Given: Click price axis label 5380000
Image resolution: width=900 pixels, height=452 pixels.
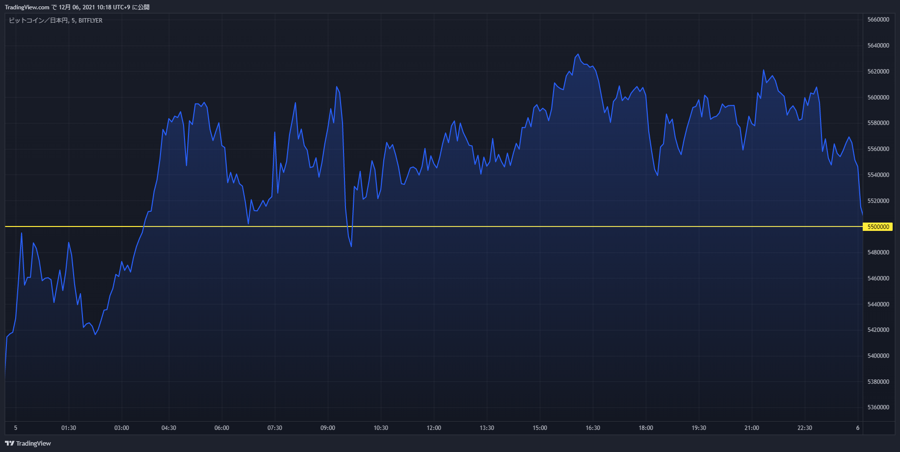Looking at the screenshot, I should pyautogui.click(x=878, y=382).
